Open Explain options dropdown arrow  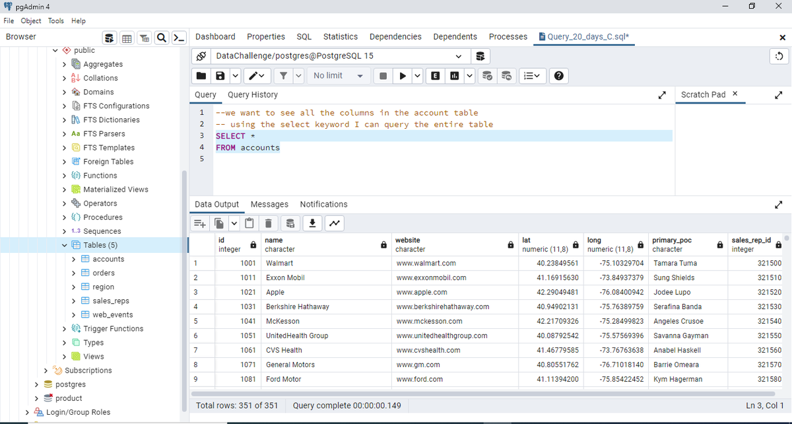point(469,76)
